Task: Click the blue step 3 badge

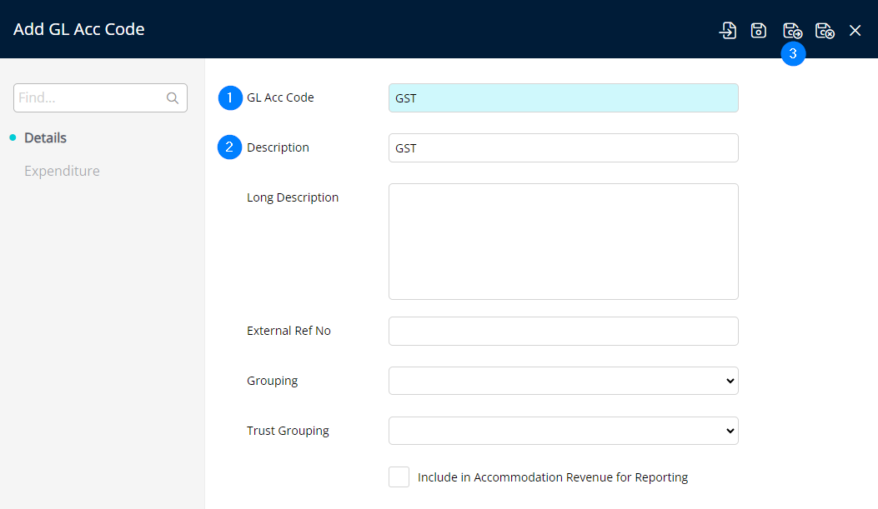Action: [793, 53]
